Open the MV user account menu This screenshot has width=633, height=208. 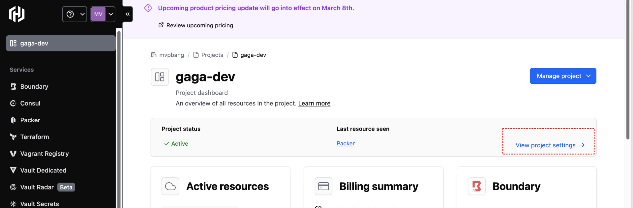tap(103, 14)
